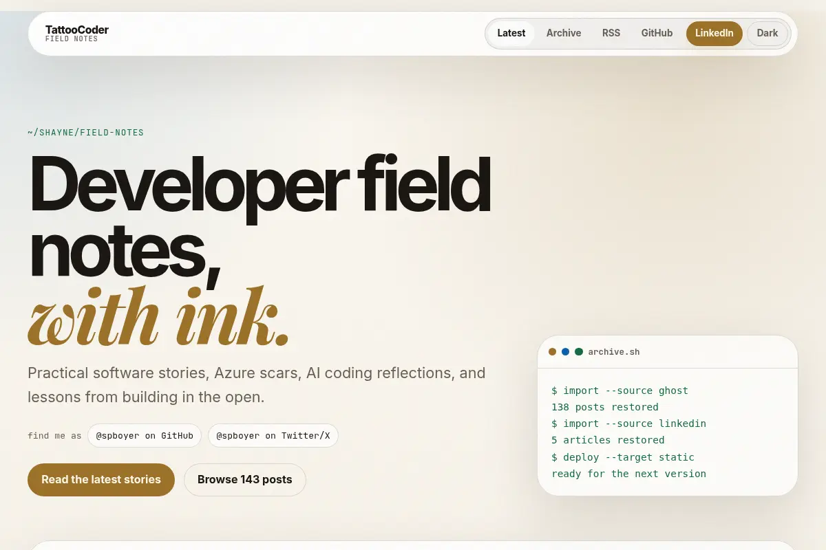Open @spboyer on GitHub pill

(x=145, y=436)
